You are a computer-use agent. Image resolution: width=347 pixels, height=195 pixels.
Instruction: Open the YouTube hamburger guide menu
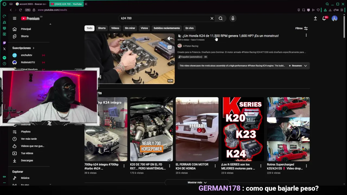point(15,18)
